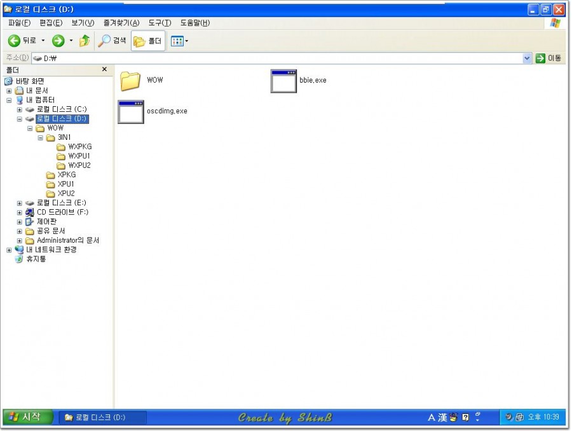Select 로컬 디스크 (C:) in tree

pos(62,109)
